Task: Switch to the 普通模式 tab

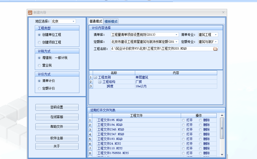Action: click(x=96, y=21)
